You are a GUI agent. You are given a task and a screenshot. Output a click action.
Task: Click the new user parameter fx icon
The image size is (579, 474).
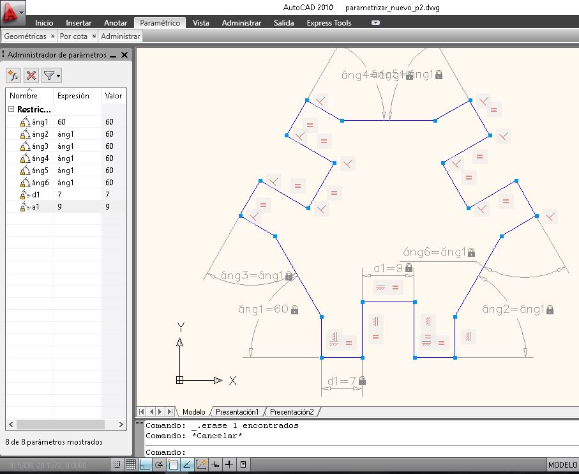point(13,76)
